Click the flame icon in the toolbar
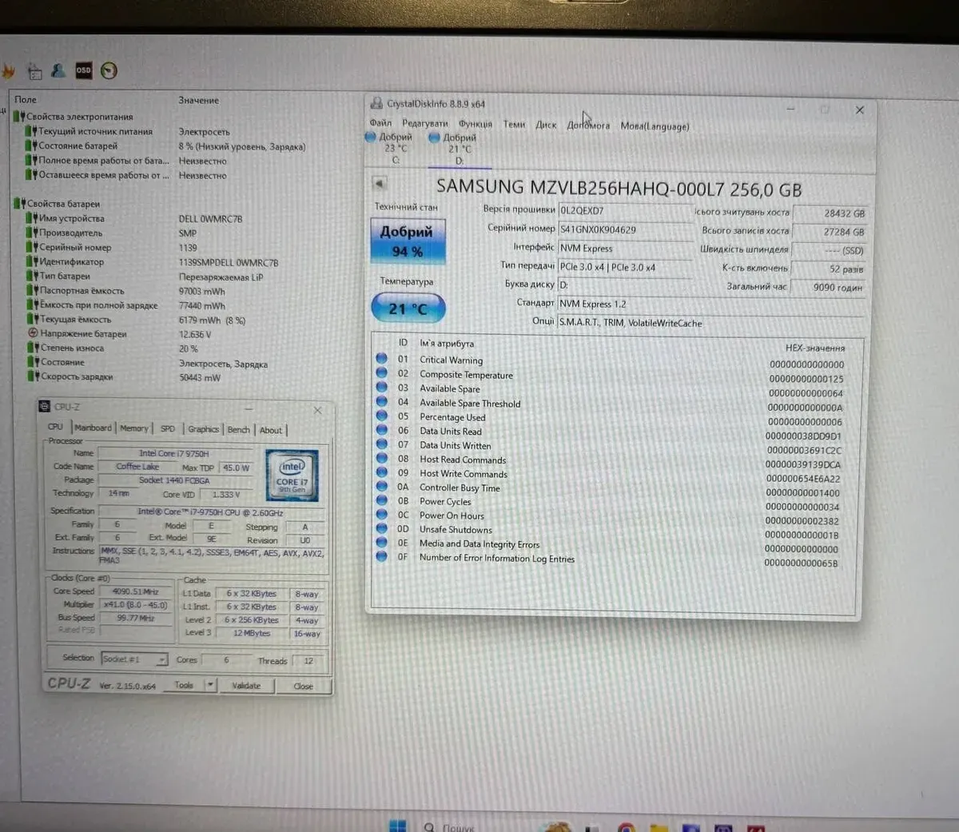This screenshot has height=832, width=959. pyautogui.click(x=9, y=72)
